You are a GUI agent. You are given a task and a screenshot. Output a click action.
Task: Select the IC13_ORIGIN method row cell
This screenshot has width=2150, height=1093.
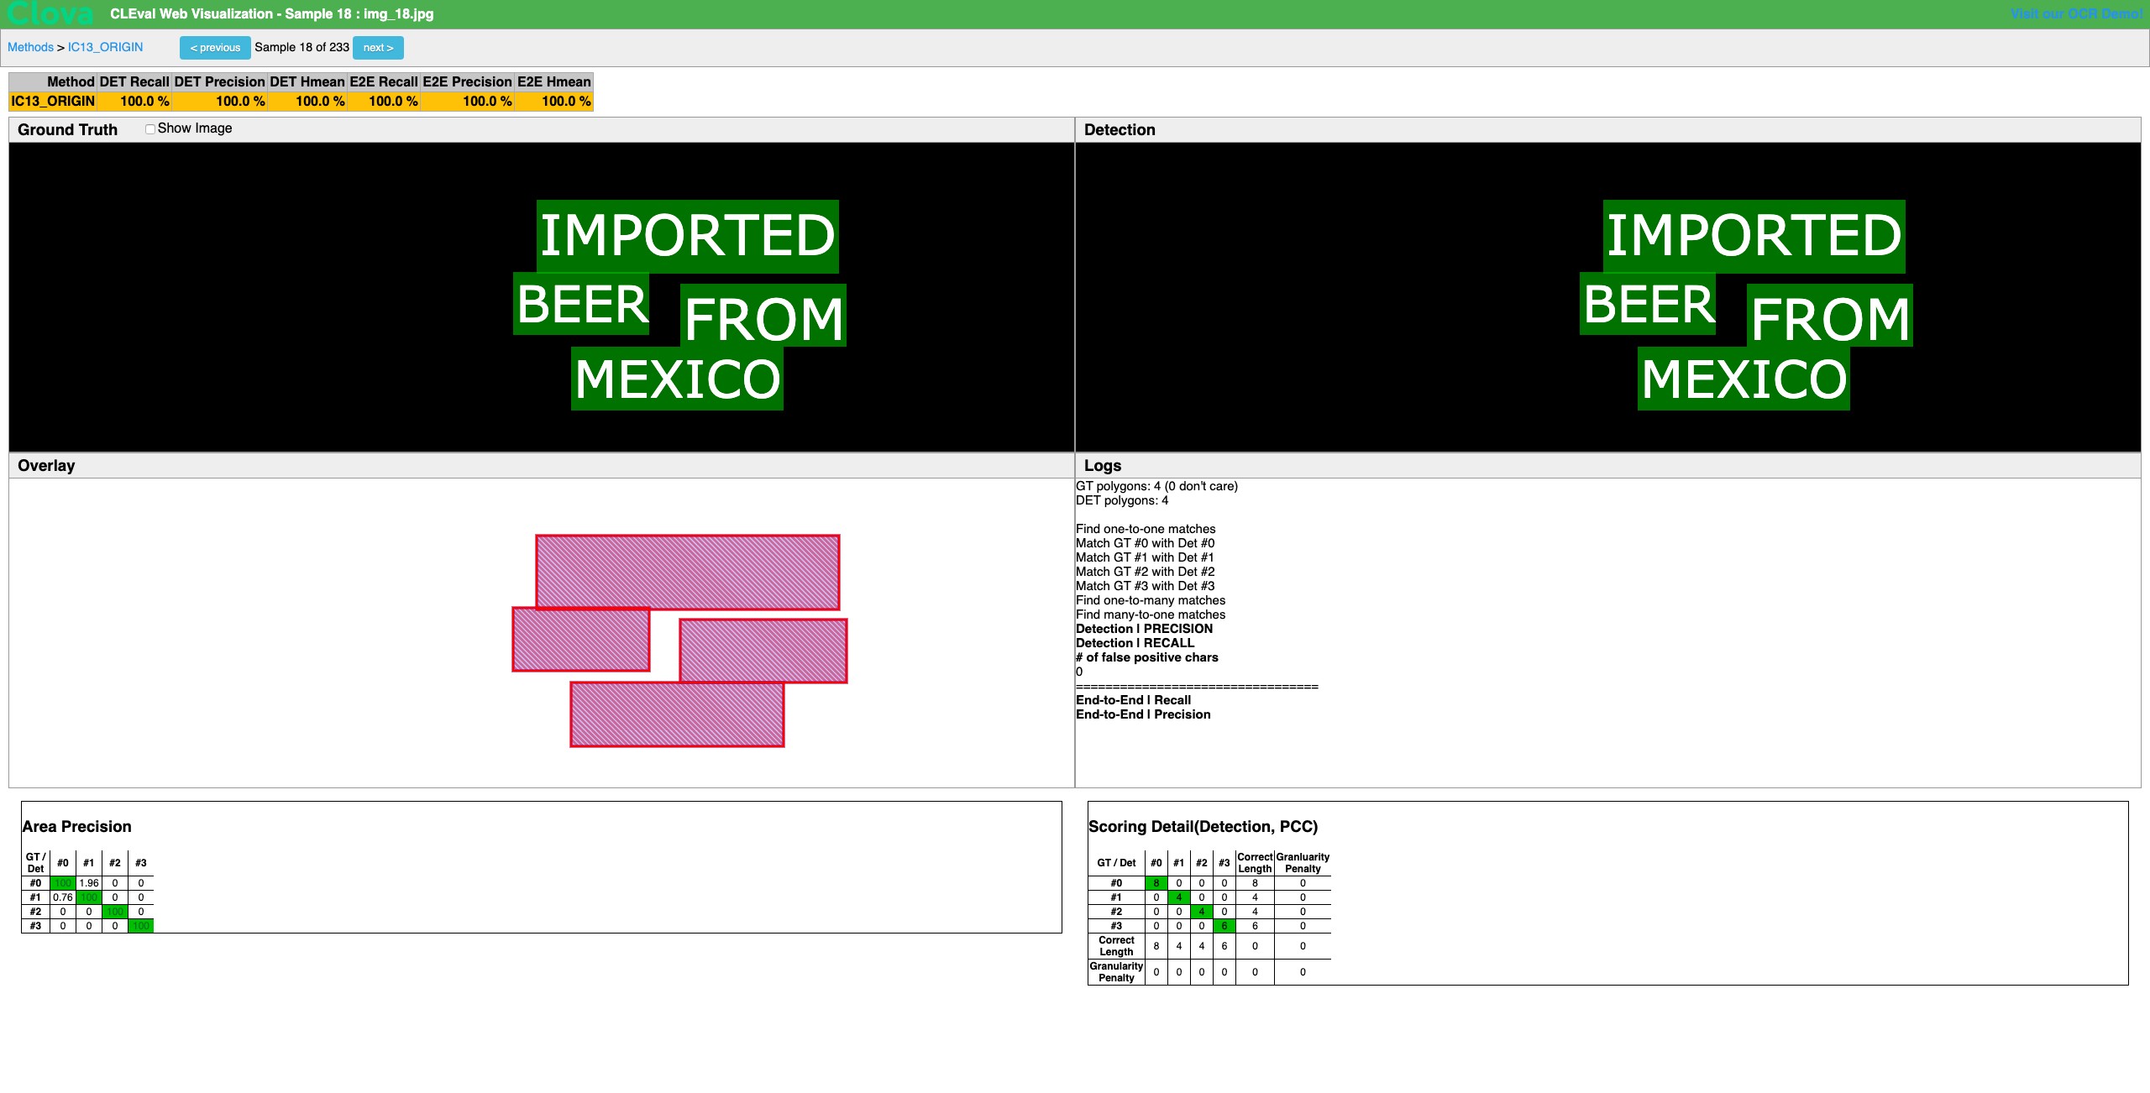[53, 102]
